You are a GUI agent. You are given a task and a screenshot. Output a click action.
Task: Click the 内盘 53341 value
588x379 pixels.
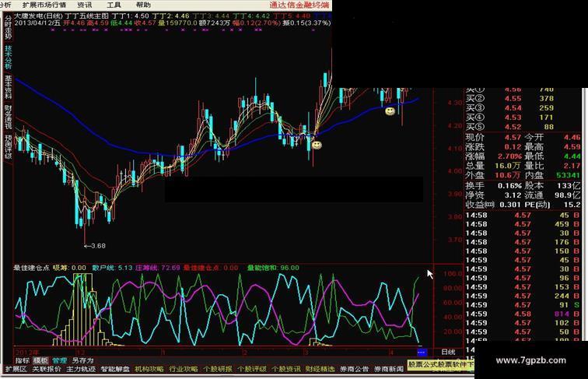point(568,175)
